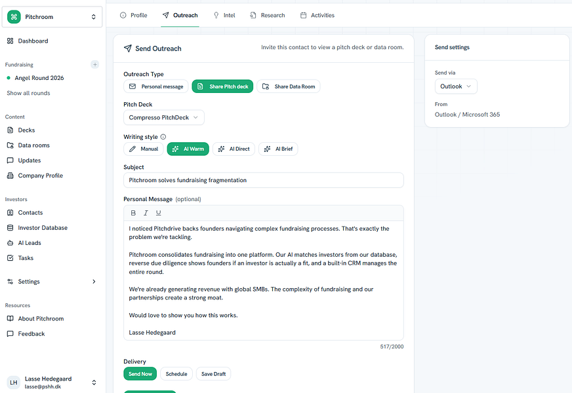Viewport: 572px width, 393px height.
Task: Open the Compresso PitchDeck dropdown
Action: (x=164, y=118)
